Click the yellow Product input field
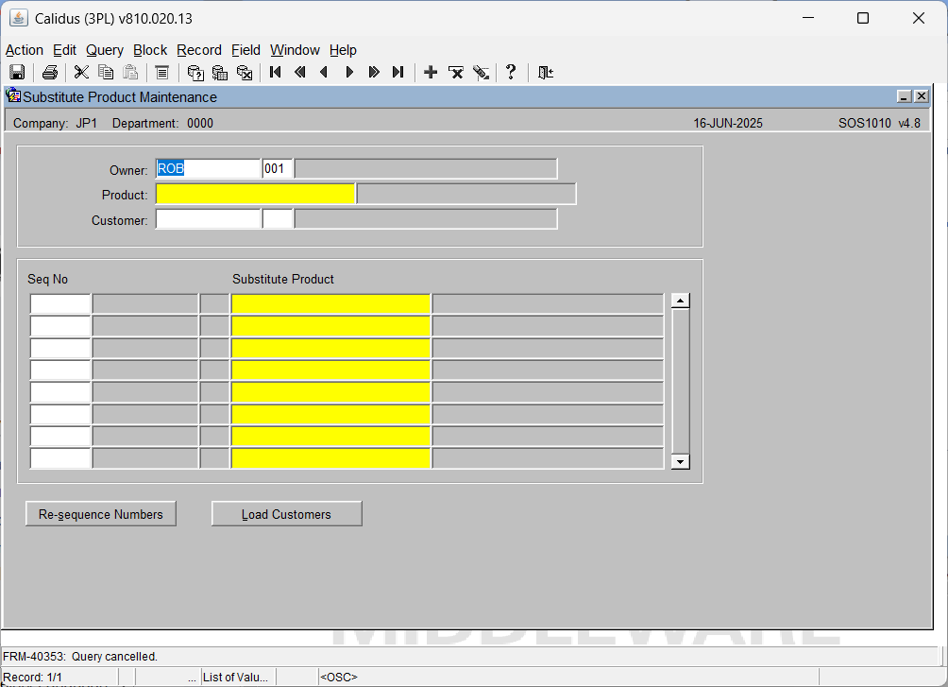Screen dimensions: 948x687 point(255,195)
